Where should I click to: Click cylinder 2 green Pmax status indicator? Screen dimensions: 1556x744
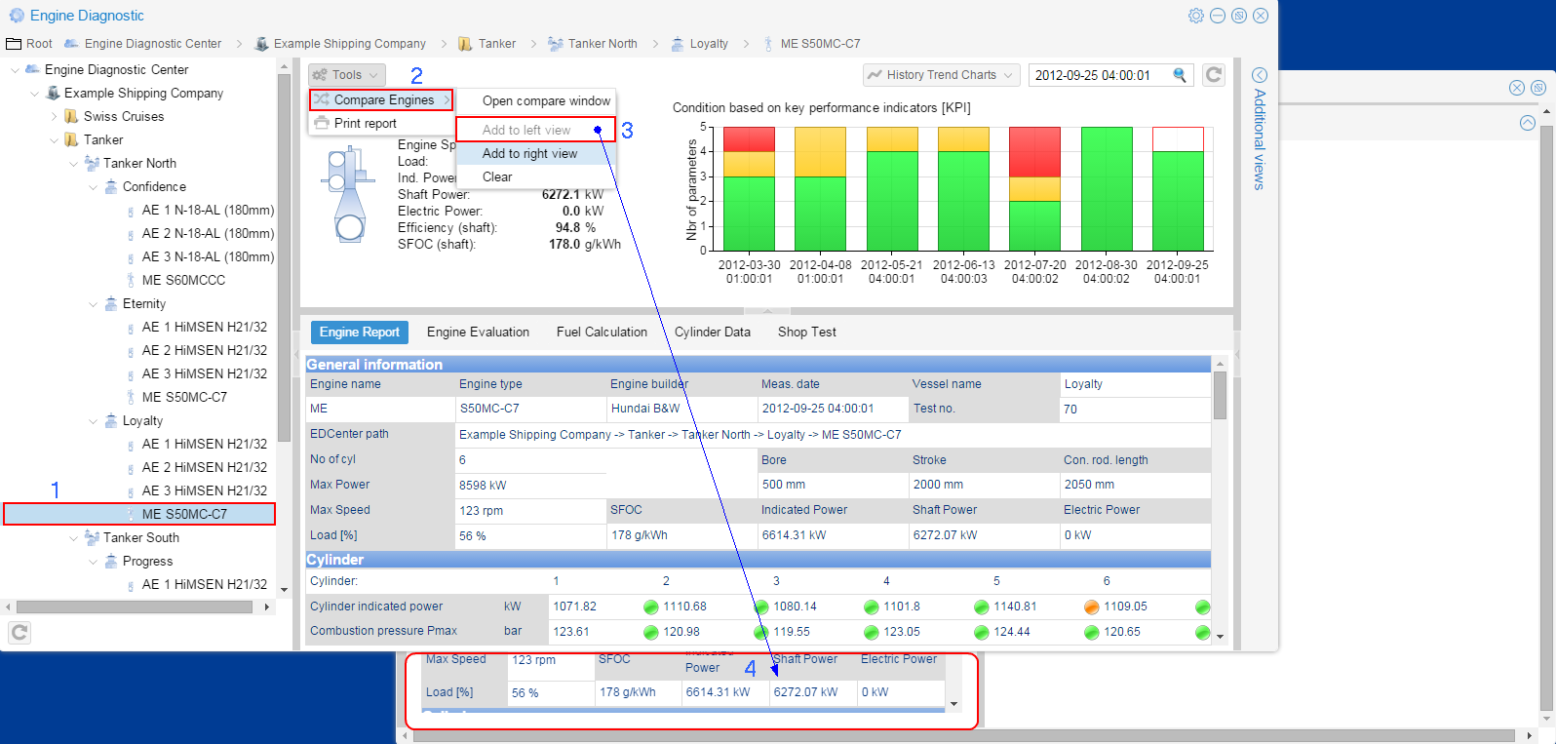click(x=651, y=633)
